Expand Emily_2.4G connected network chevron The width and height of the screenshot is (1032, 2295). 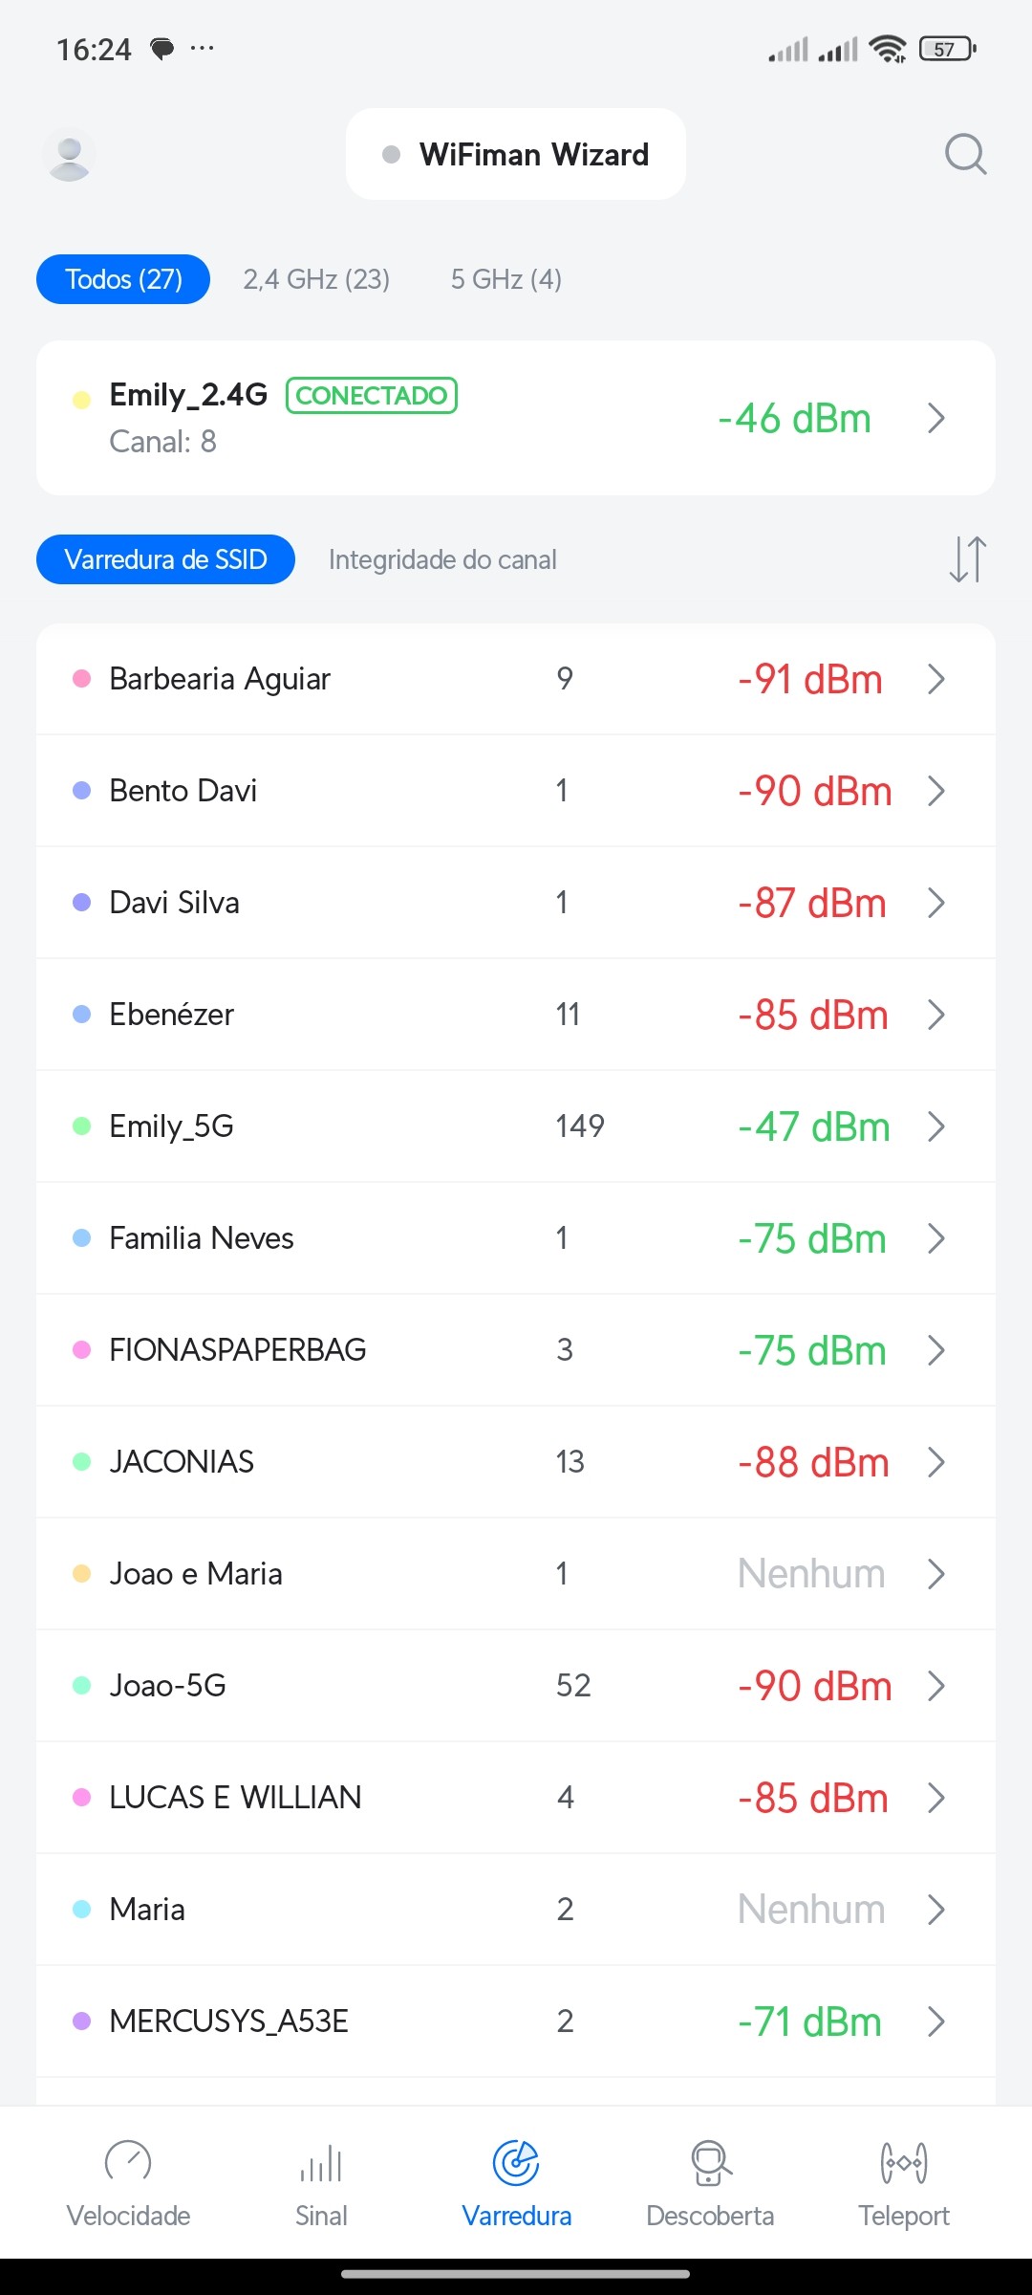pyautogui.click(x=936, y=418)
